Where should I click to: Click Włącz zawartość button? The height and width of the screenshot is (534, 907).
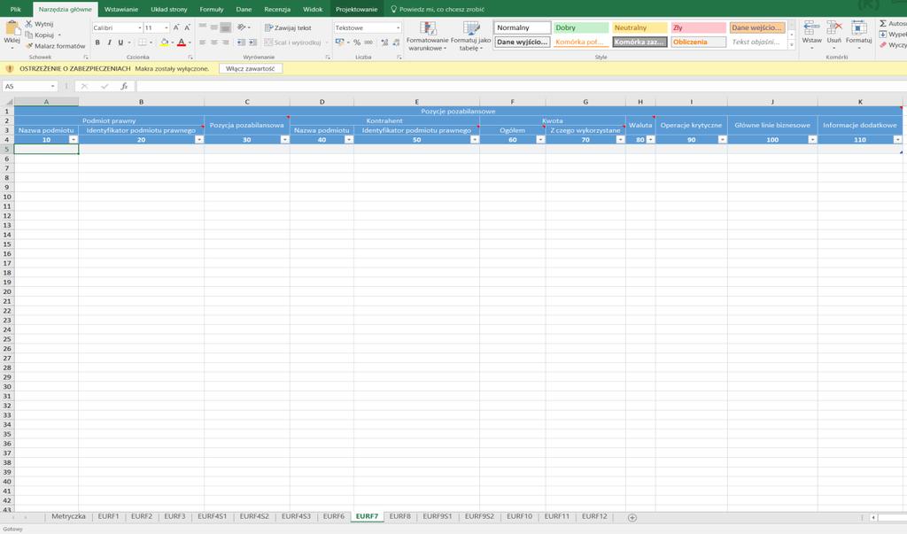251,68
